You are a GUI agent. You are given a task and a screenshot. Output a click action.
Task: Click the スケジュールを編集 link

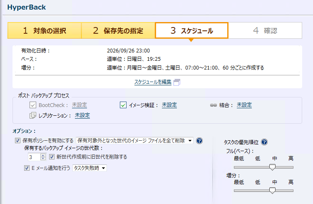click(x=153, y=82)
